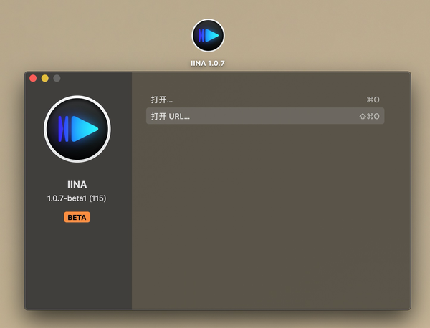Image resolution: width=430 pixels, height=328 pixels.
Task: Choose the 打开 URL… option
Action: [x=265, y=116]
